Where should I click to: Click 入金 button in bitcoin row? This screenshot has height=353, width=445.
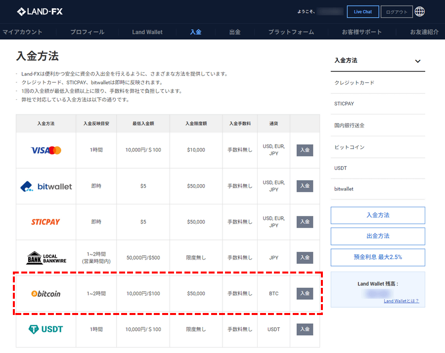coord(305,293)
